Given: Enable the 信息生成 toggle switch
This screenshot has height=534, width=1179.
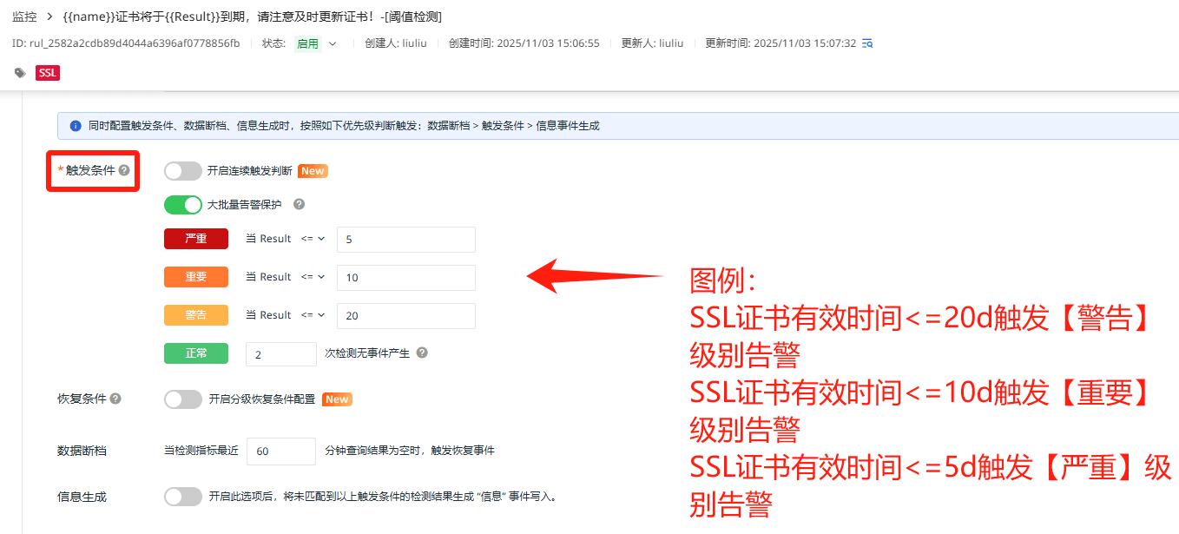Looking at the screenshot, I should [x=182, y=497].
